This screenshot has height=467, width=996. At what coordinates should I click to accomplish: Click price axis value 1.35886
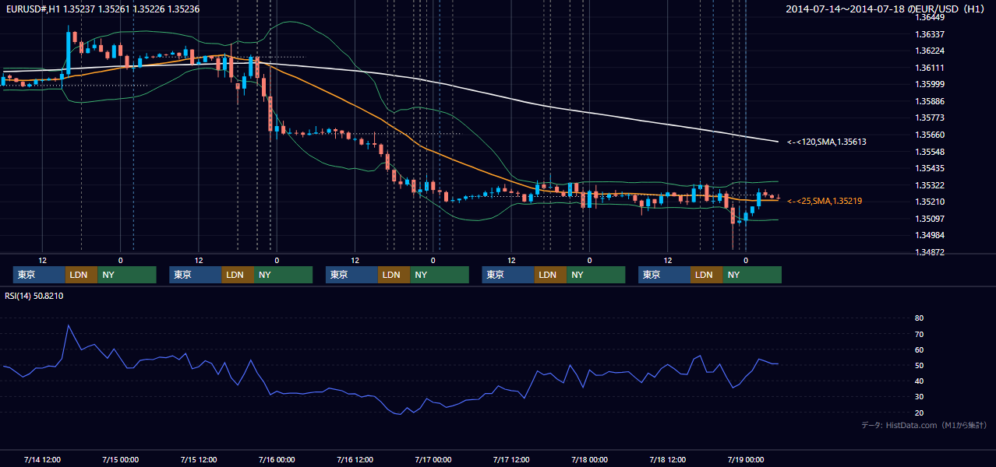930,101
